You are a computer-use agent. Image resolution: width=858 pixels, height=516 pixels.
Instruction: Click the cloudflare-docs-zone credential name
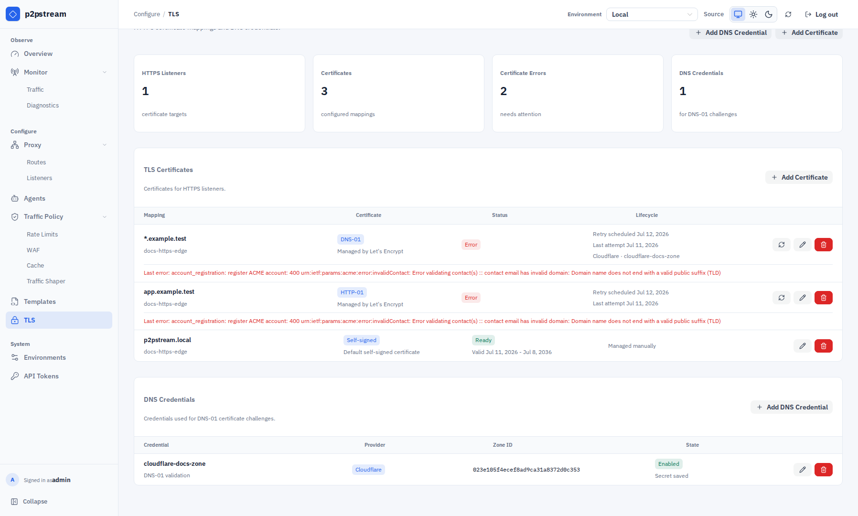click(x=174, y=464)
